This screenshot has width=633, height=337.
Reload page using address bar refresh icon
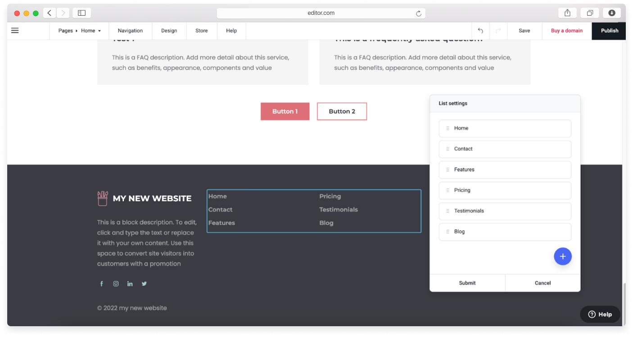click(x=419, y=13)
